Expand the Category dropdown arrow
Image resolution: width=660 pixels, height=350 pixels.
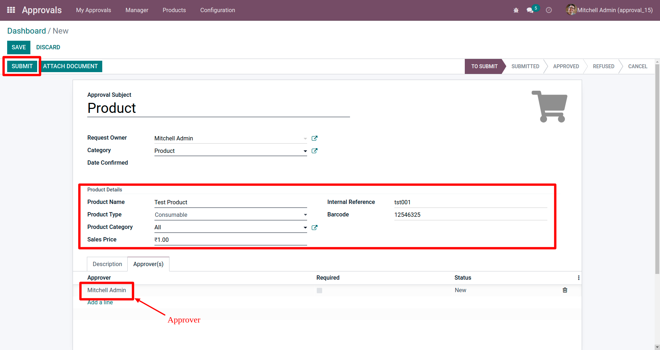[x=305, y=151]
